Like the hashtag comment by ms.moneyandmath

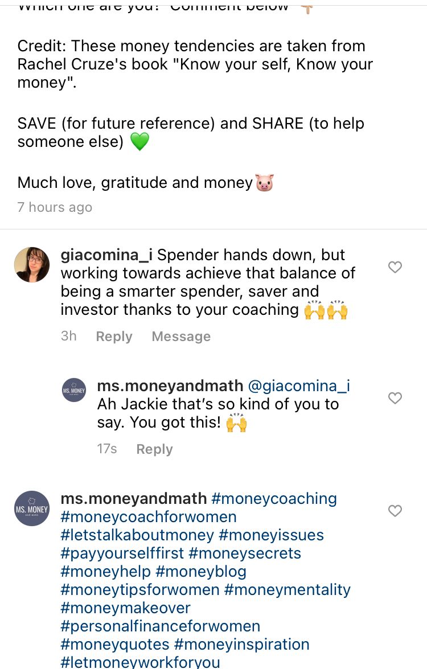(x=395, y=511)
